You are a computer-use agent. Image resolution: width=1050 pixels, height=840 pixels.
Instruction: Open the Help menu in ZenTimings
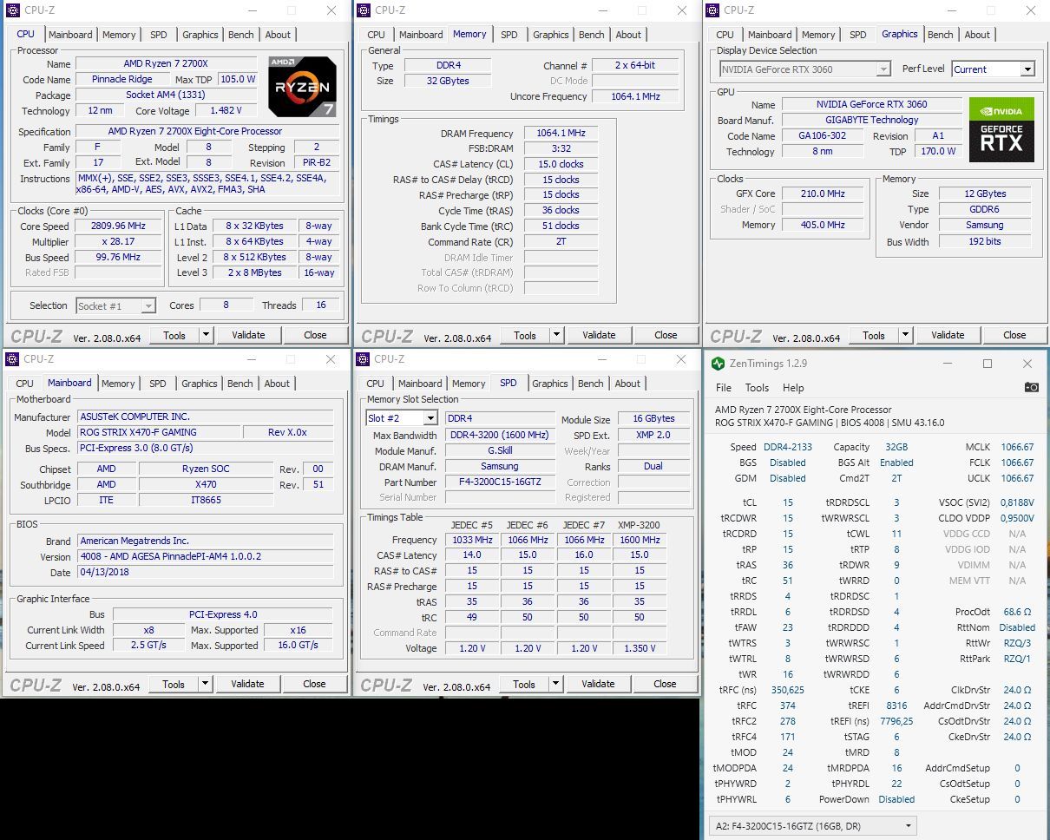[x=793, y=388]
